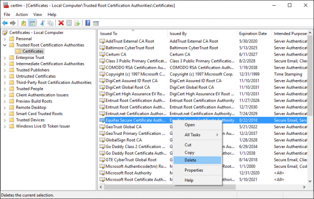This screenshot has height=199, width=314.
Task: Choose Copy in the context menu
Action: point(197,153)
